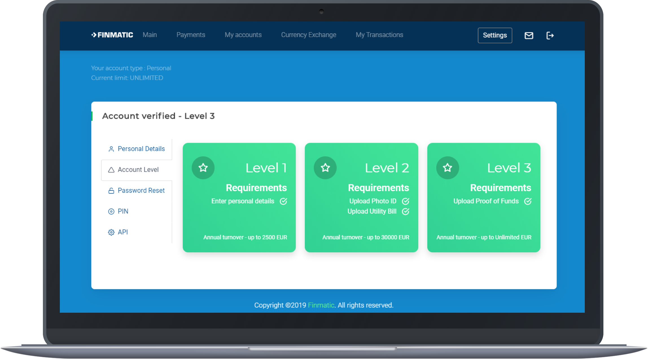Click 'Annual turnover - up to 30000 EUR'

click(366, 237)
